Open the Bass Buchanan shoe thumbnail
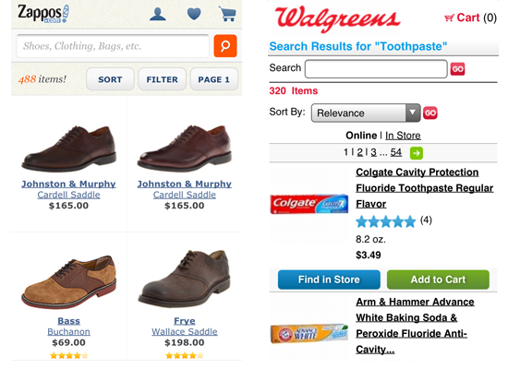 coord(68,282)
